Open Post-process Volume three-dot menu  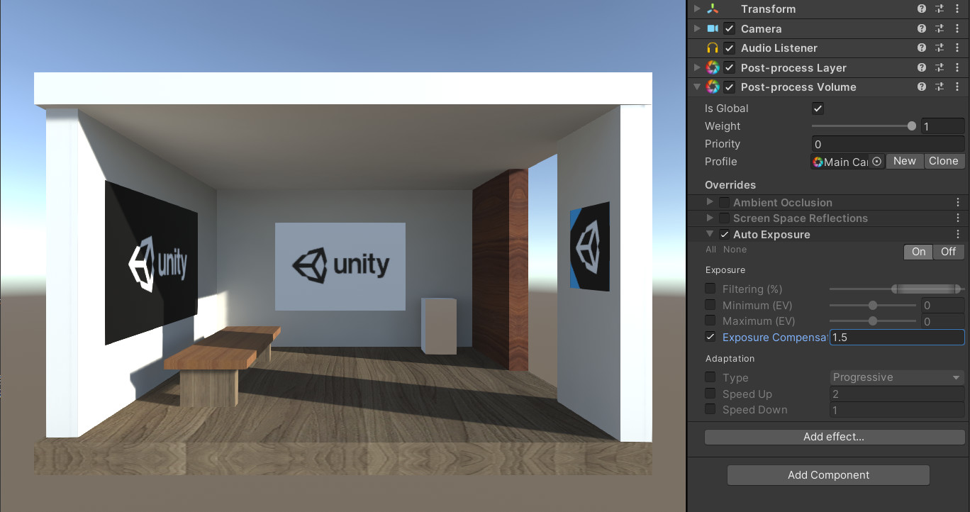pos(957,87)
